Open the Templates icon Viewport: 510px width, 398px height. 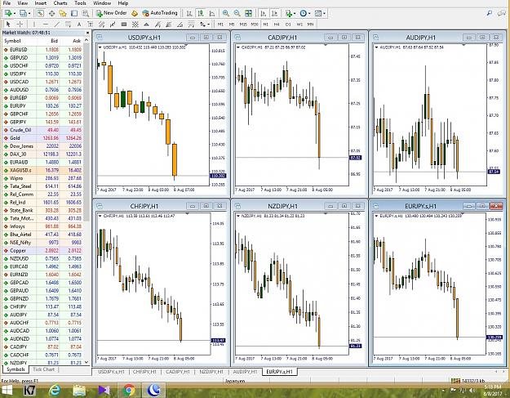coord(317,13)
